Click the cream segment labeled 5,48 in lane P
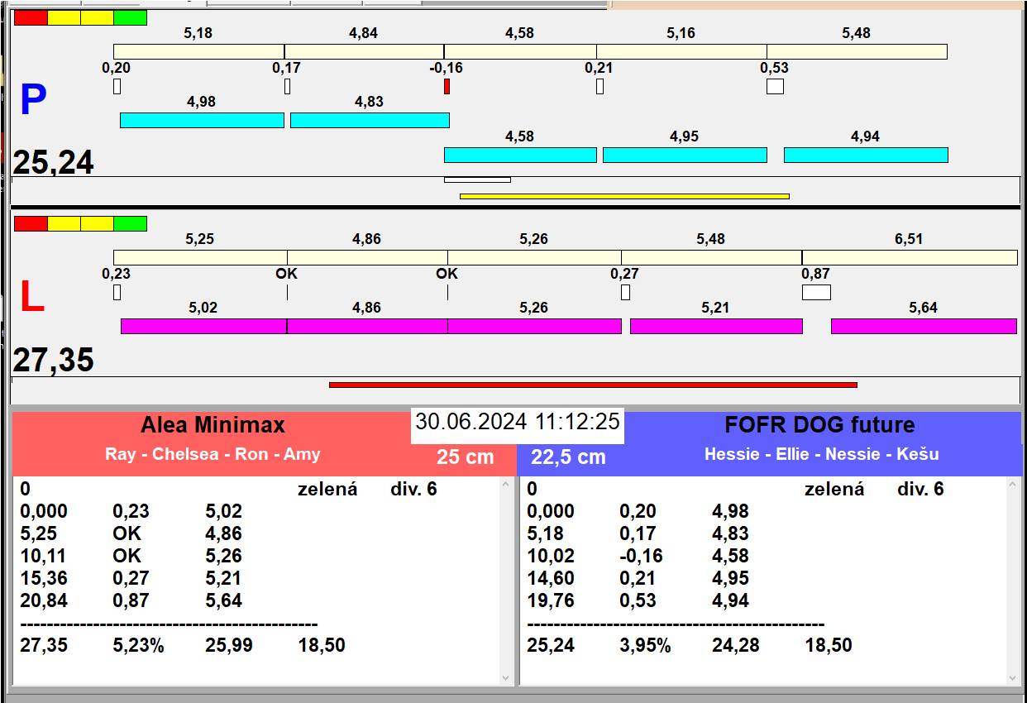This screenshot has height=703, width=1027. tap(857, 51)
